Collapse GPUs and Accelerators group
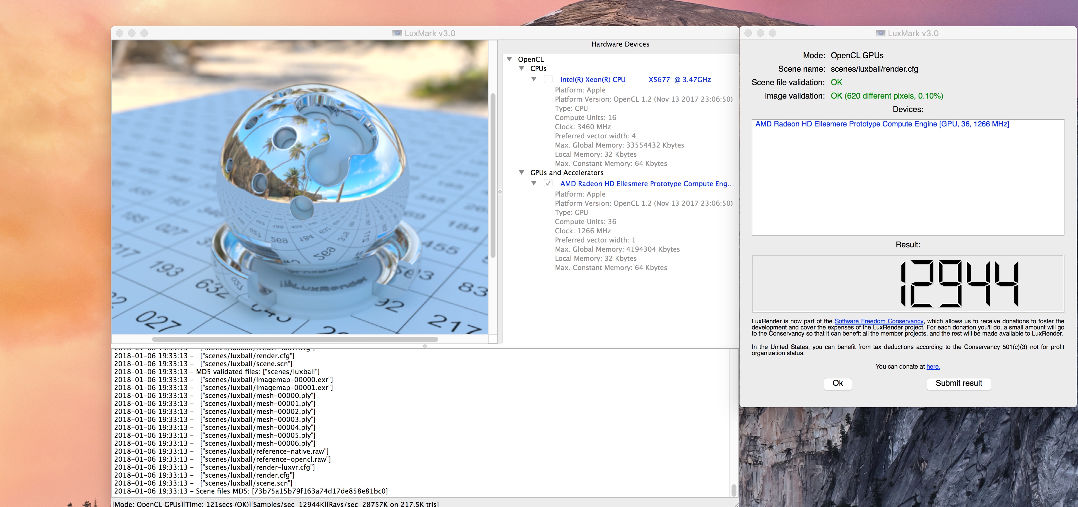This screenshot has height=507, width=1078. click(522, 173)
